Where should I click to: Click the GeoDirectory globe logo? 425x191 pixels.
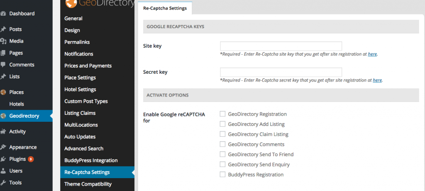71,3
